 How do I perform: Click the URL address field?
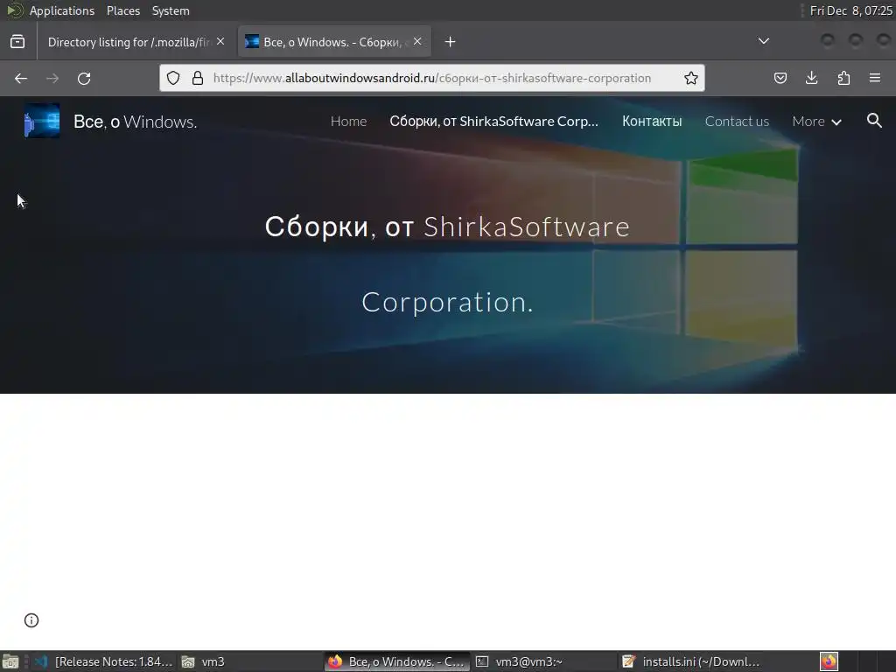(x=432, y=78)
